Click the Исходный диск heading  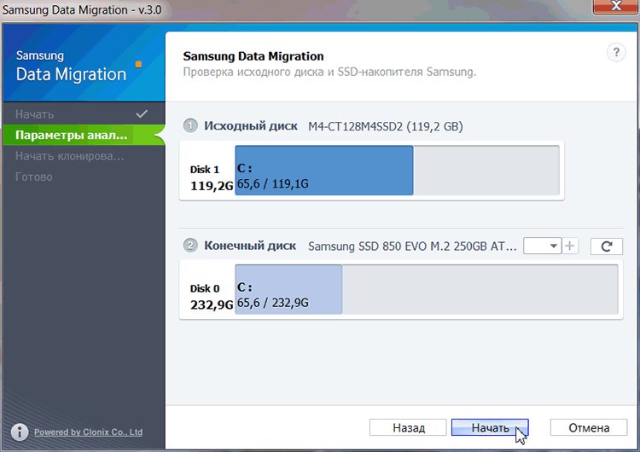[x=251, y=125]
